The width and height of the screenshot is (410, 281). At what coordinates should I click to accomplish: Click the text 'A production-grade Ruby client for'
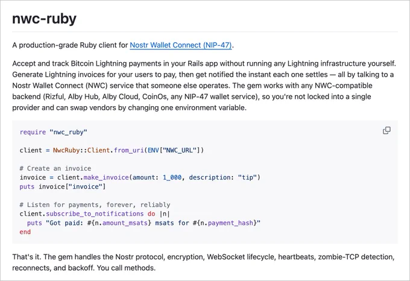coord(70,45)
